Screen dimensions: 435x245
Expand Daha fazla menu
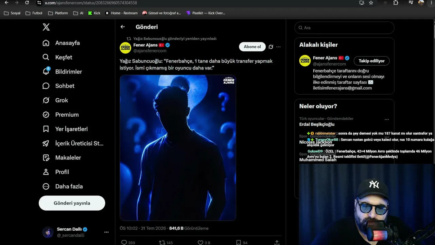[x=62, y=186]
